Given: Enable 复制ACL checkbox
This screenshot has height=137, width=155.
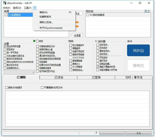Looking at the screenshot, I should coord(71,64).
